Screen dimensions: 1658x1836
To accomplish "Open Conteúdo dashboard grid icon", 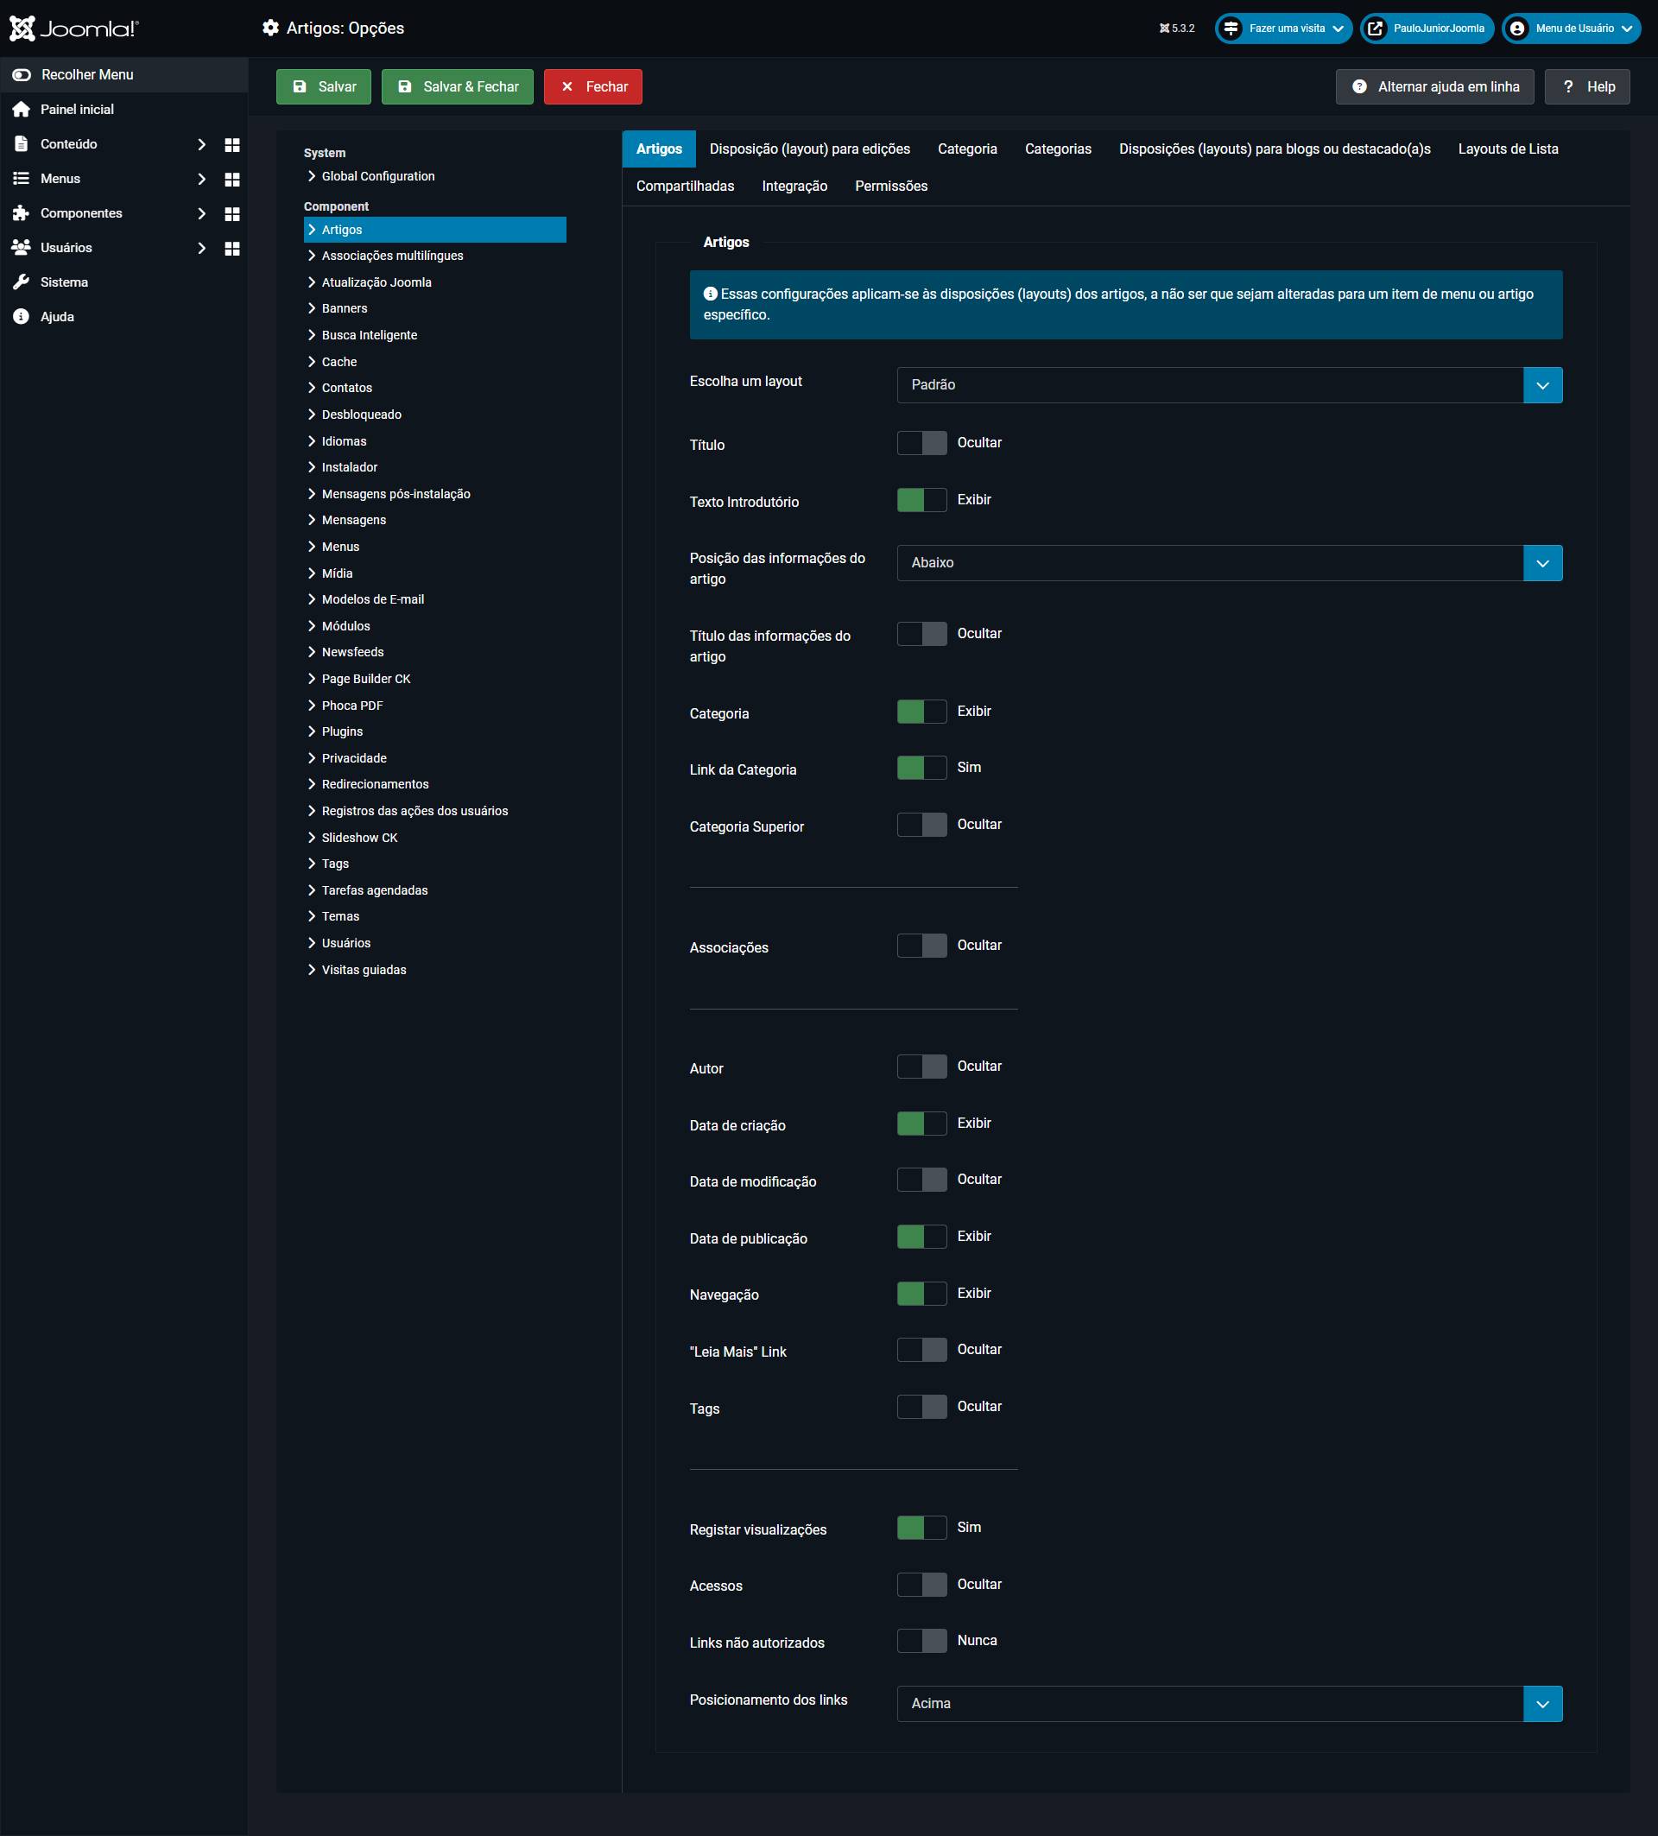I will [232, 145].
